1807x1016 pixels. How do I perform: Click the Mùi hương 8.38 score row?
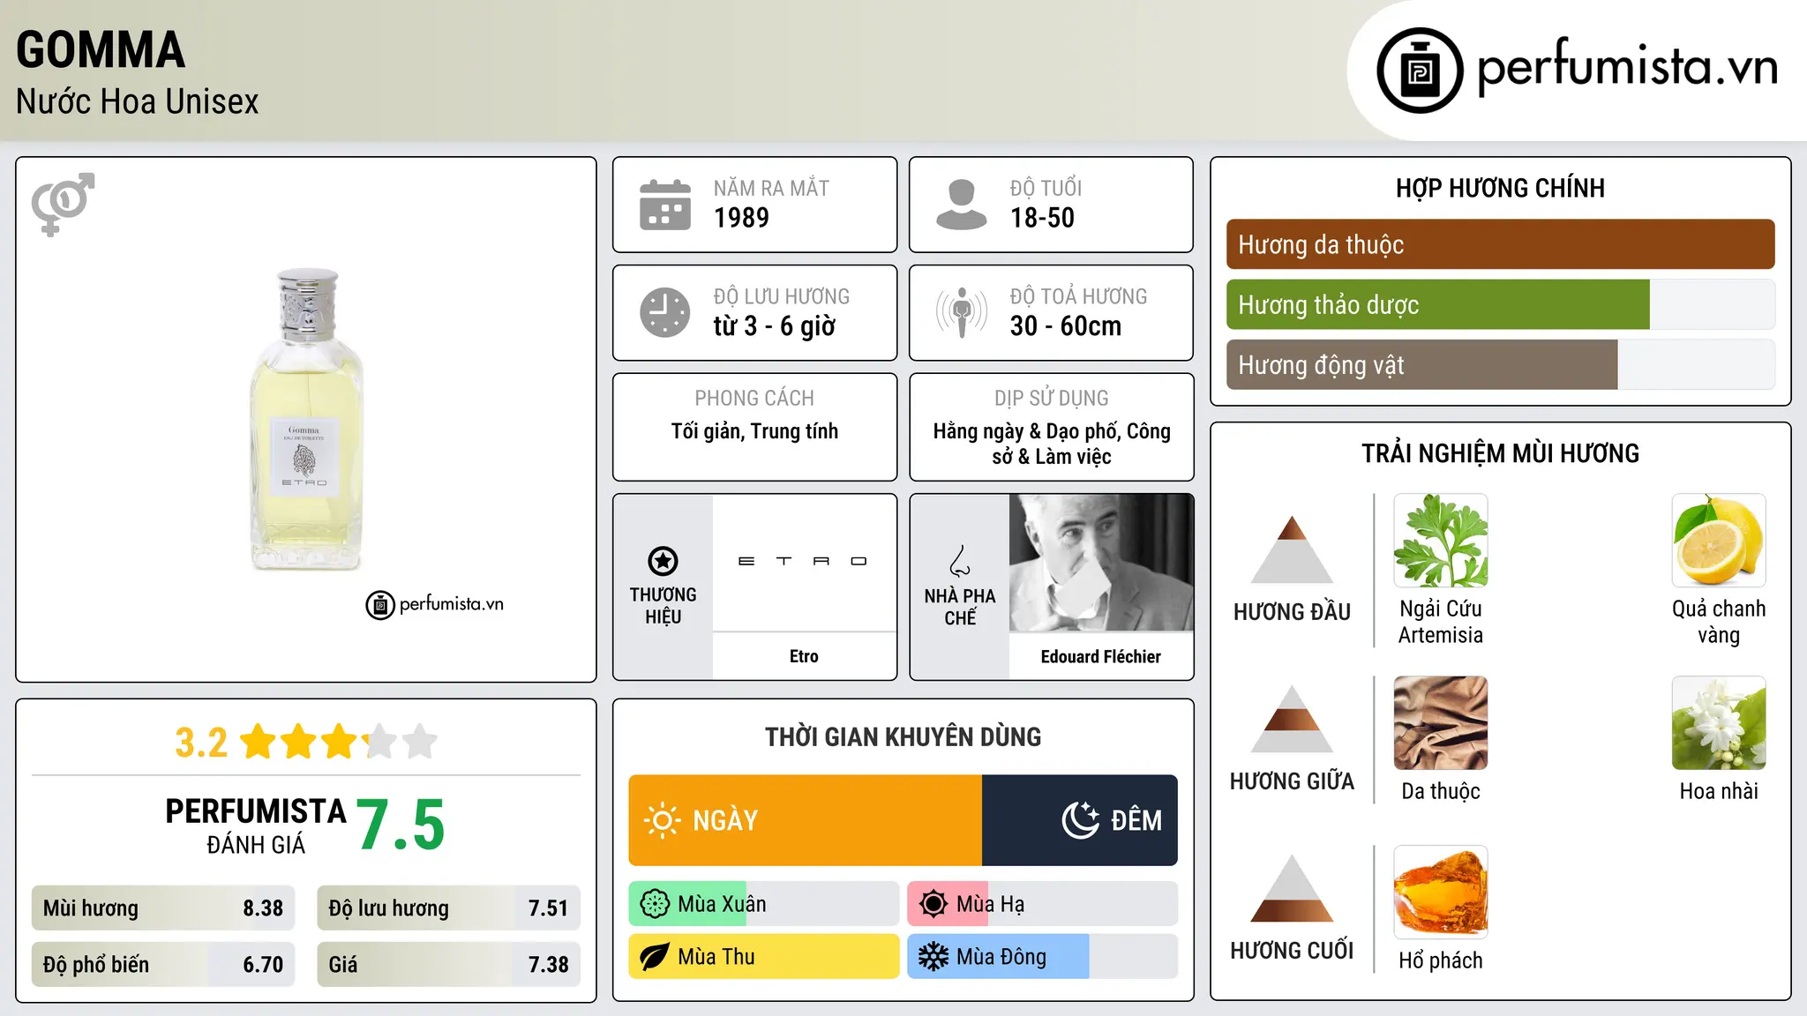point(163,908)
